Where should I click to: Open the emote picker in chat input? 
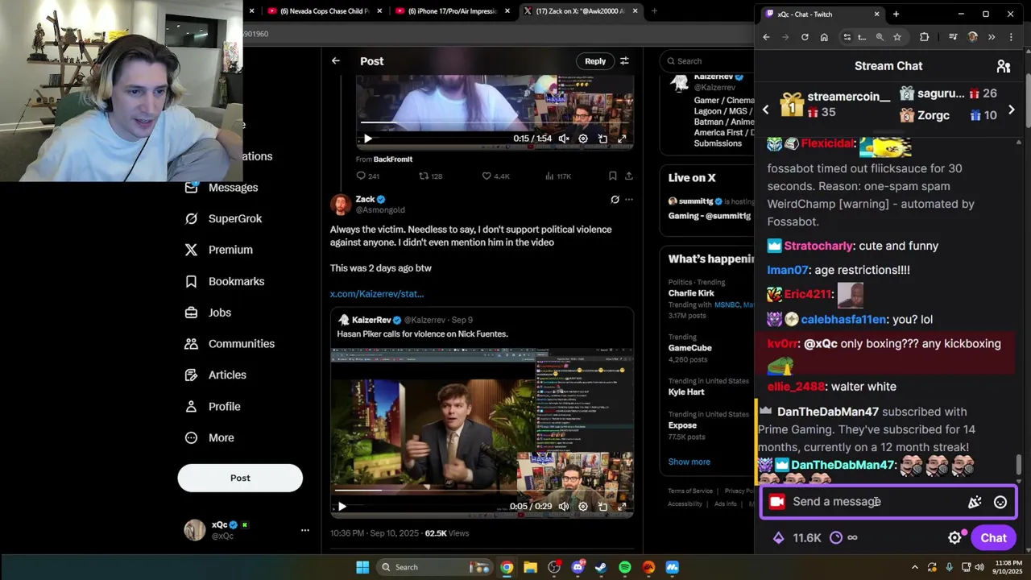(1000, 502)
